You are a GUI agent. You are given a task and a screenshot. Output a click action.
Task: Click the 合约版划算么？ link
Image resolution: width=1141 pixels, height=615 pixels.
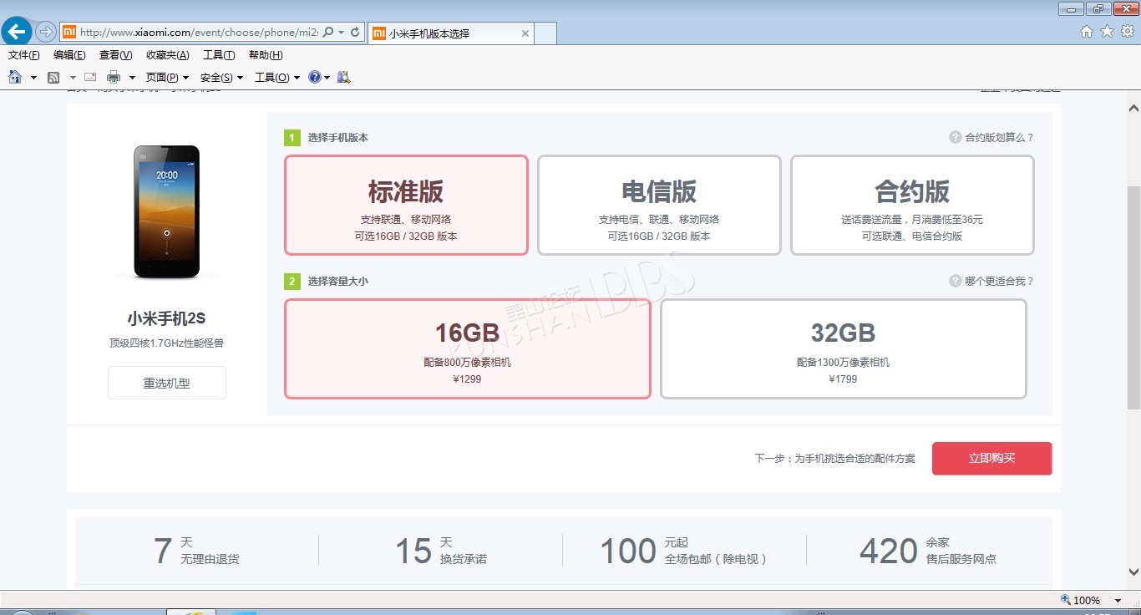coord(999,137)
